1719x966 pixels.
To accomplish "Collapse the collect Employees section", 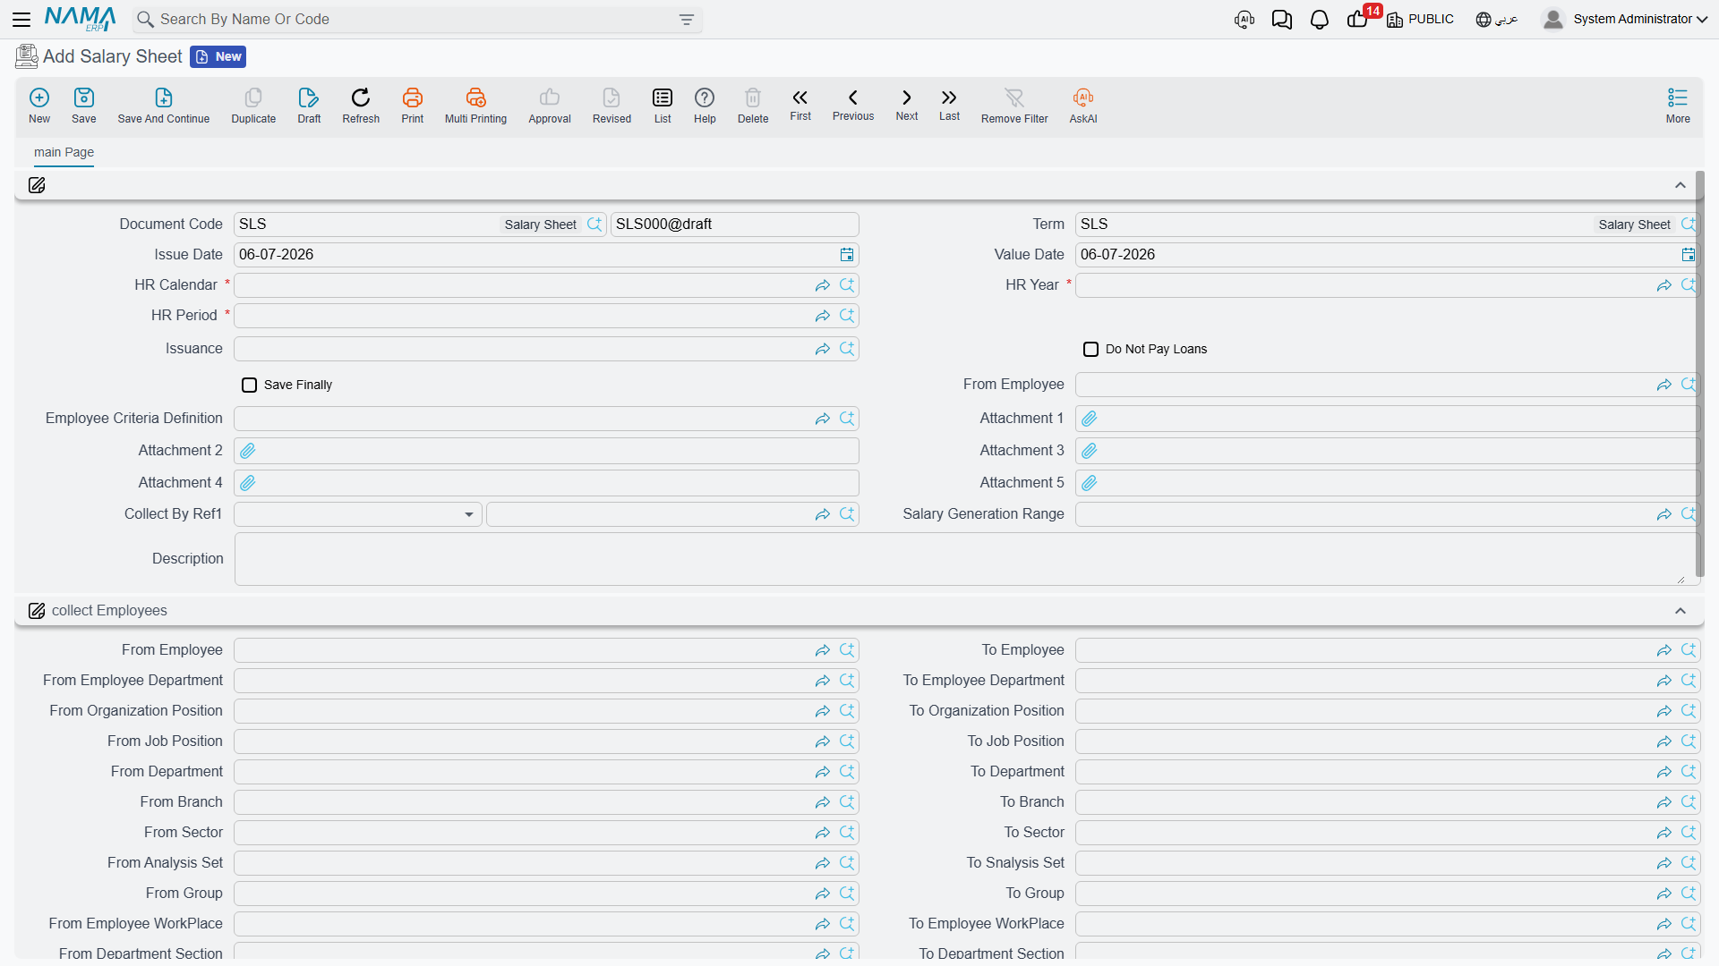I will [1681, 611].
